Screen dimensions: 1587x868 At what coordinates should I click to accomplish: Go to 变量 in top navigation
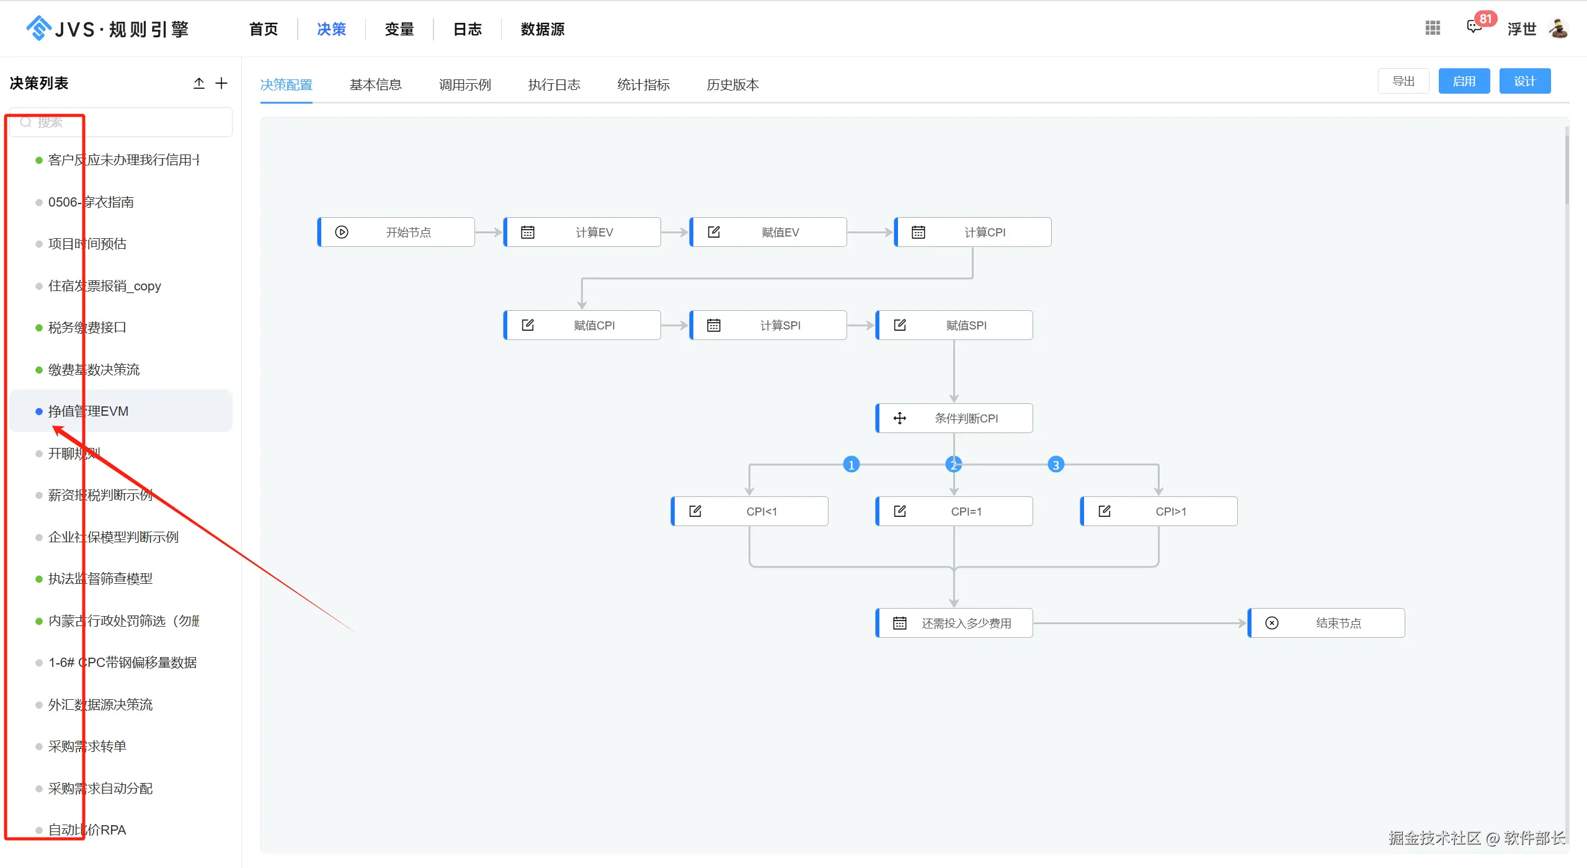pyautogui.click(x=399, y=29)
